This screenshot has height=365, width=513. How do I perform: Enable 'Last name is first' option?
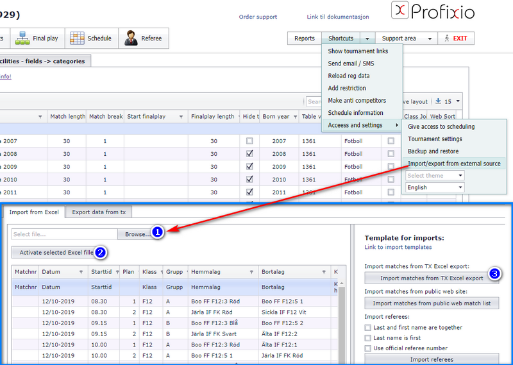pos(368,338)
